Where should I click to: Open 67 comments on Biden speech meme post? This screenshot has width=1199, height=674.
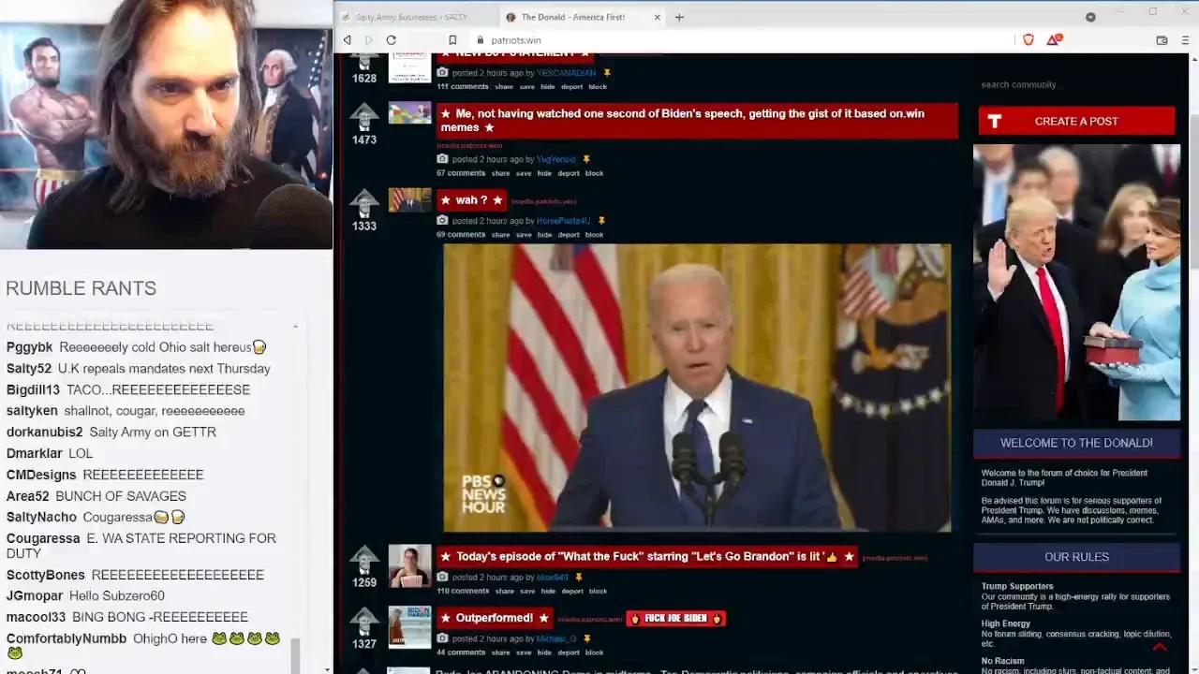(x=461, y=173)
